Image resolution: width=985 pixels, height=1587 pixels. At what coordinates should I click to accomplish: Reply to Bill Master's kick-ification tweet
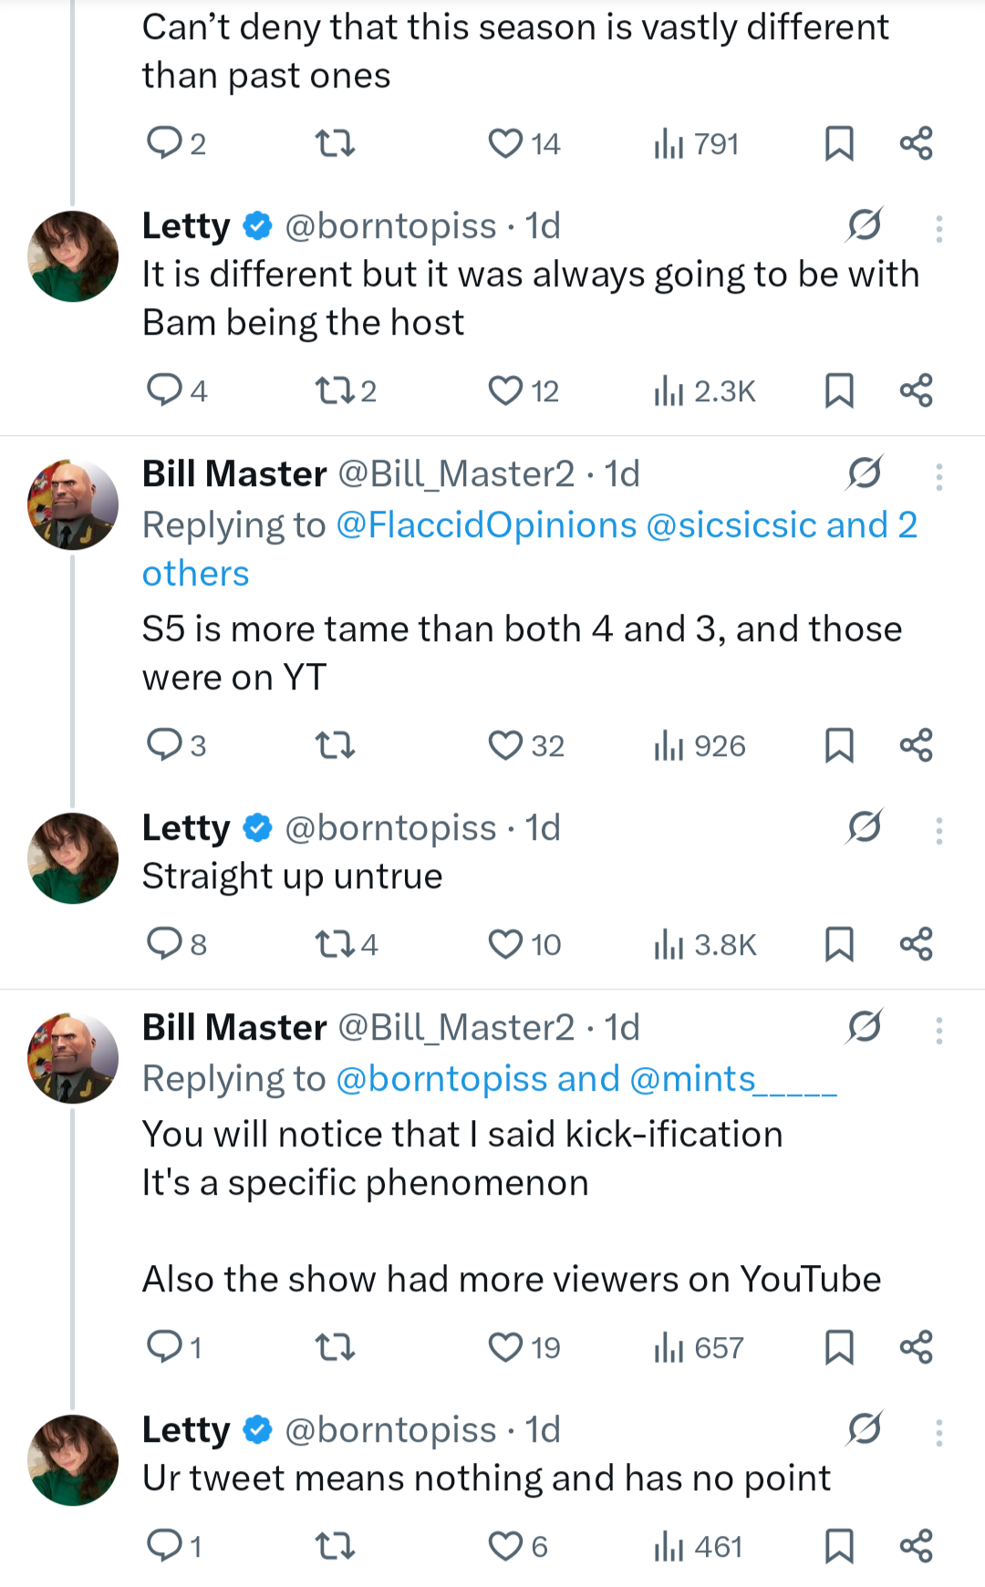[165, 1346]
